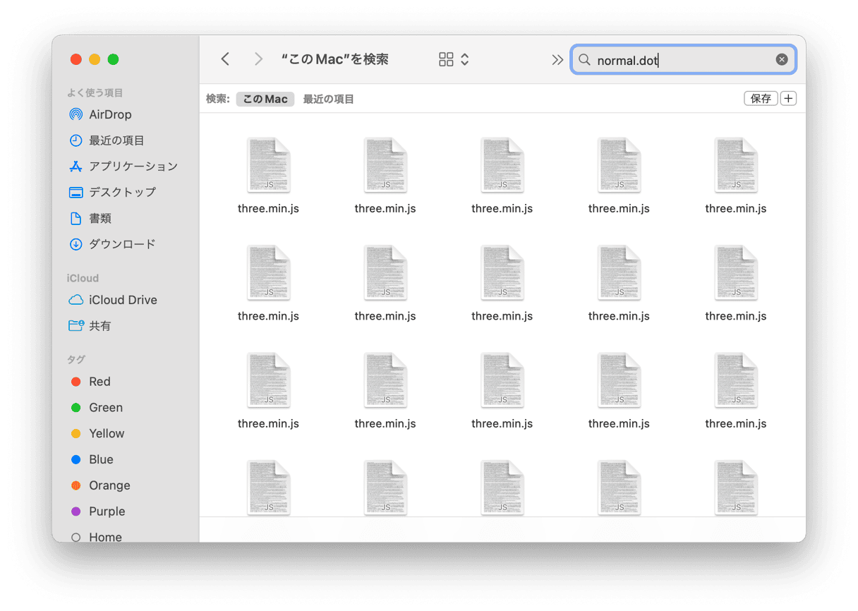The image size is (858, 611).
Task: Click inside the normal.dot search field
Action: point(677,60)
